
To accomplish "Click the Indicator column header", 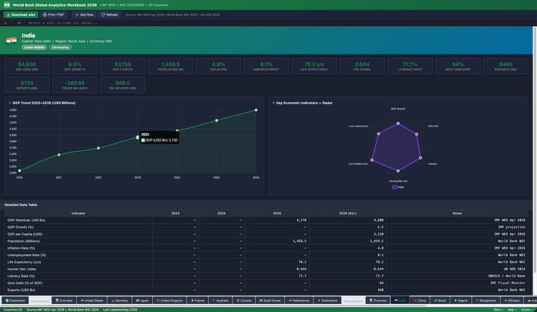I will tap(78, 213).
